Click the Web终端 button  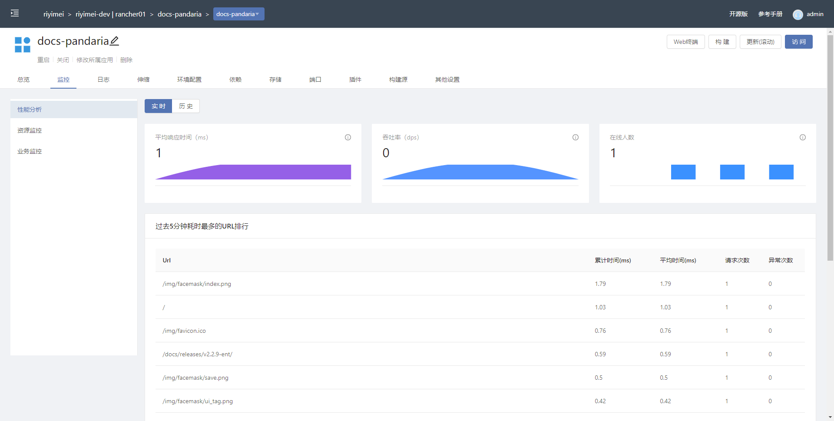click(x=686, y=42)
